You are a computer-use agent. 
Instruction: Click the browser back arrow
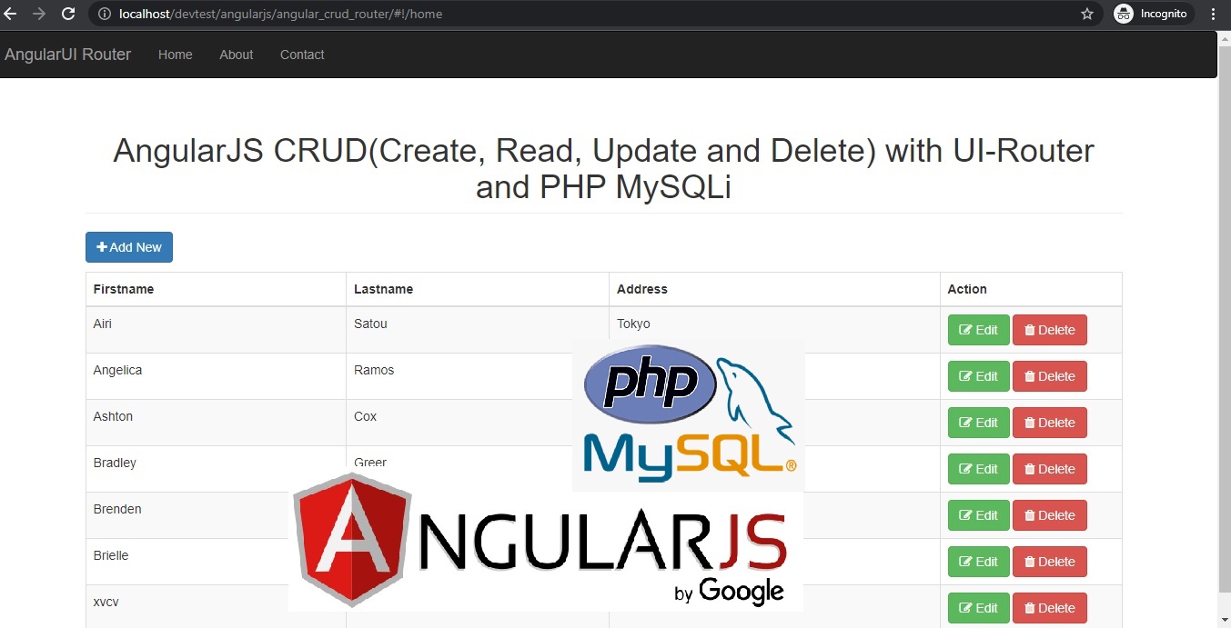pyautogui.click(x=11, y=14)
